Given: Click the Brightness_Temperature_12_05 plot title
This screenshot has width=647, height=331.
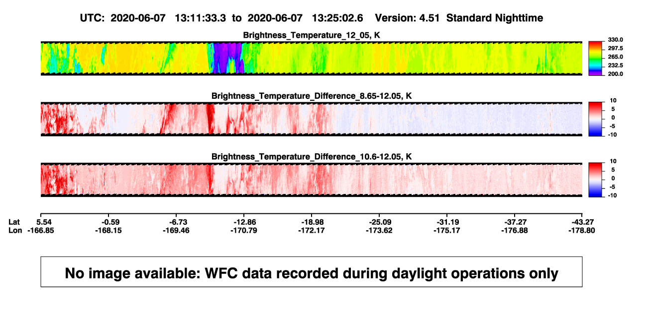Looking at the screenshot, I should tap(311, 35).
